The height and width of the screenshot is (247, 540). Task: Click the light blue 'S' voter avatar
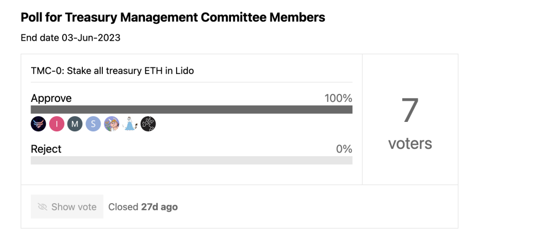coord(93,123)
